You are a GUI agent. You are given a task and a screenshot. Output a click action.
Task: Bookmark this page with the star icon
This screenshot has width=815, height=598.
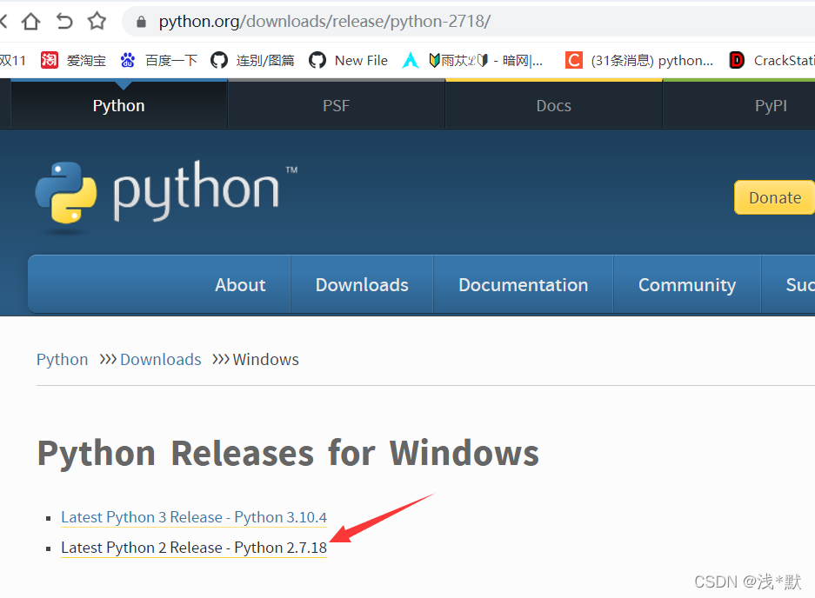[97, 21]
